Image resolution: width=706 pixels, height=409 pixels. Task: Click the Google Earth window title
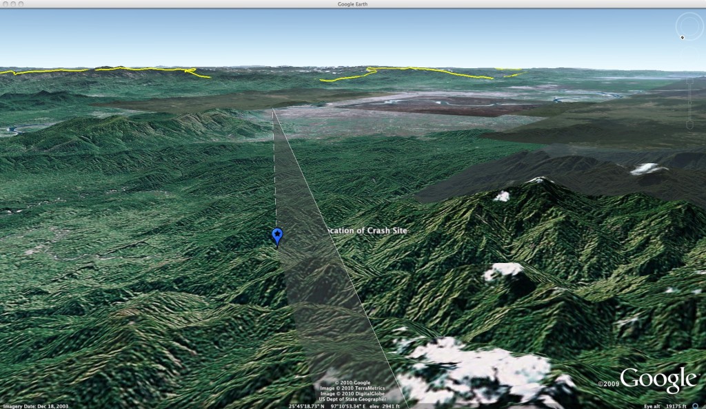tap(353, 4)
